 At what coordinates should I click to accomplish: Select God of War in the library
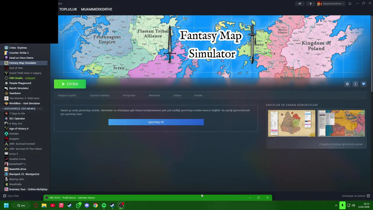[x=16, y=68]
